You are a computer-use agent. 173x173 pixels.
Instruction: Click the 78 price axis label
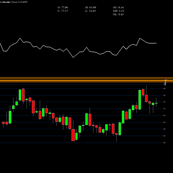[x=164, y=102]
